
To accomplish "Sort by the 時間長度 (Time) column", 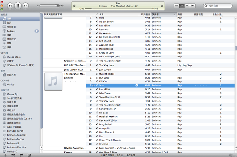I will point(145,15).
